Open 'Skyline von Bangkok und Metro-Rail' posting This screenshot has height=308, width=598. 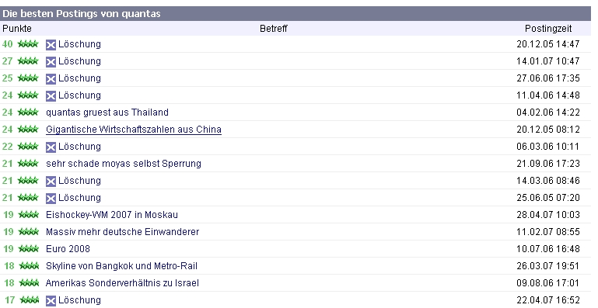(121, 266)
